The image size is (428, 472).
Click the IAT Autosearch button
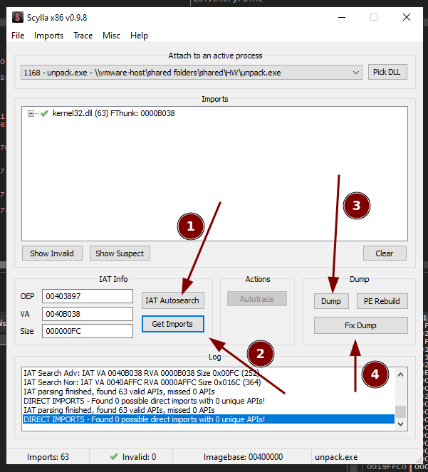point(172,300)
